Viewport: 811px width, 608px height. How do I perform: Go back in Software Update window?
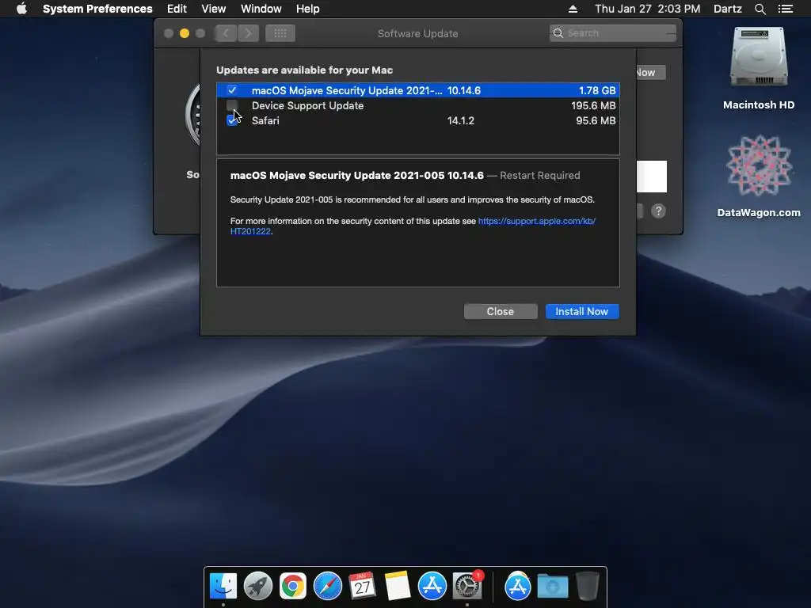tap(226, 33)
